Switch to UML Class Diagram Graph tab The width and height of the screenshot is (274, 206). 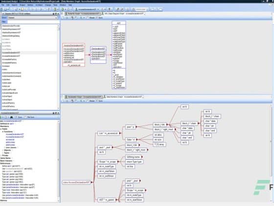[x=123, y=14]
